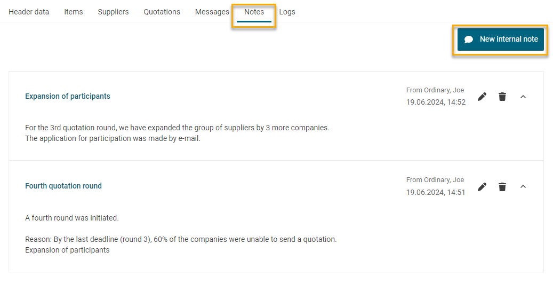553x283 pixels.
Task: Click the Fourth quotation round note title
Action: (63, 186)
